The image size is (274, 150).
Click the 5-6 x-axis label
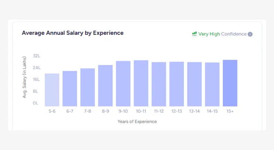[x=52, y=111]
